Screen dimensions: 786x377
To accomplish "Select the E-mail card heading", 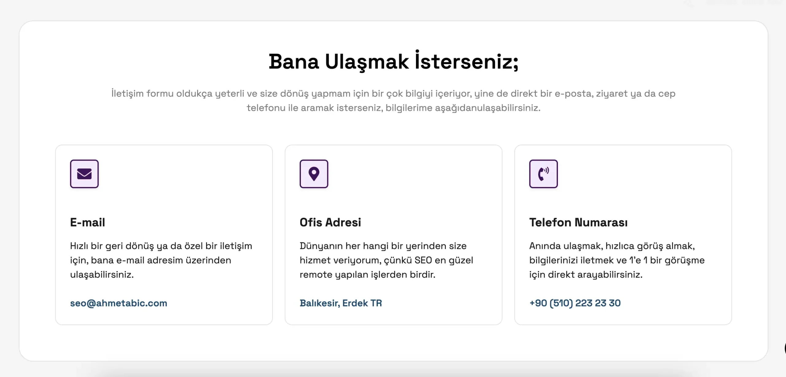I will tap(88, 222).
